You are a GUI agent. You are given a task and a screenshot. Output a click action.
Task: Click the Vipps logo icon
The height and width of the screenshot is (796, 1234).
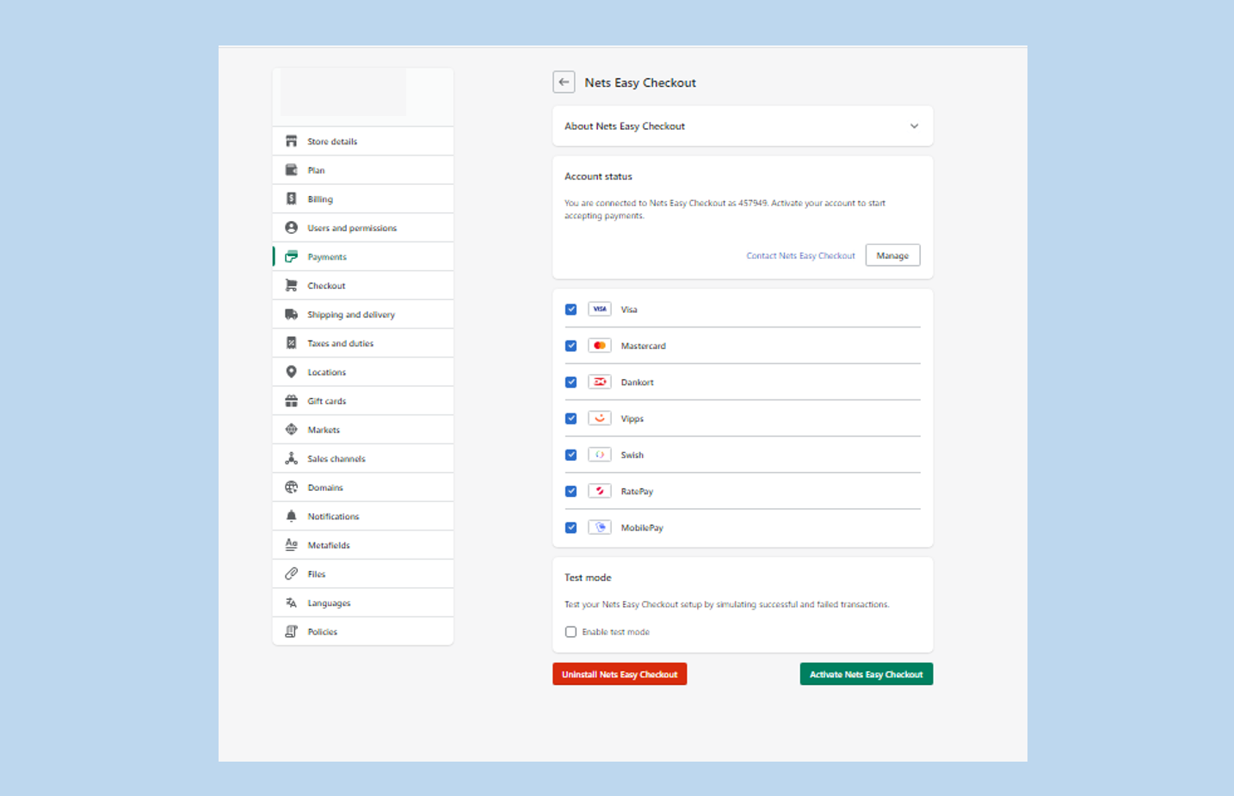click(x=600, y=419)
